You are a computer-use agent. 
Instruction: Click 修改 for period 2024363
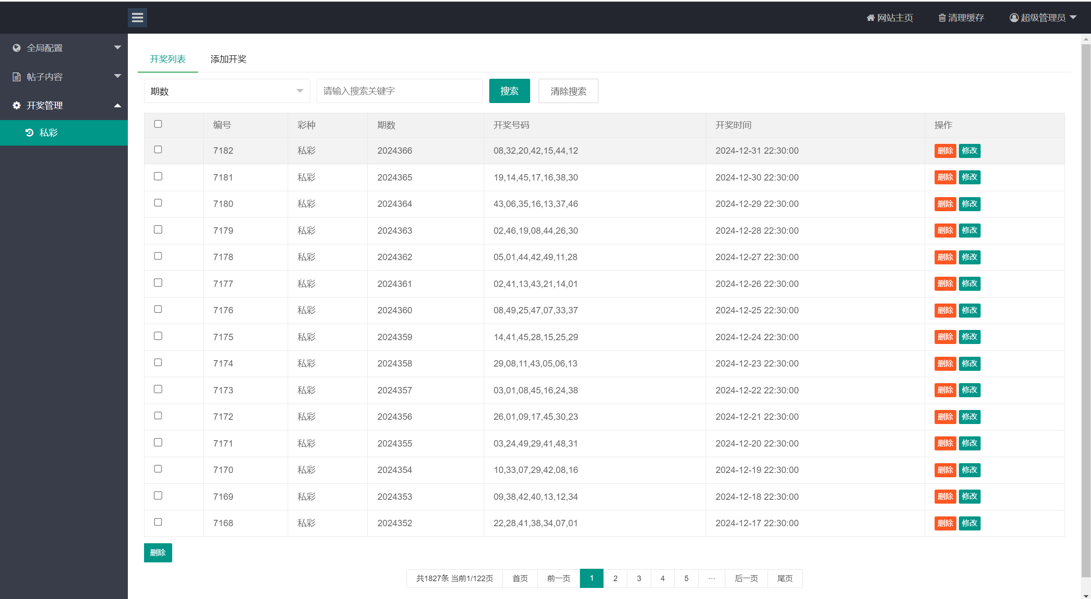[970, 230]
